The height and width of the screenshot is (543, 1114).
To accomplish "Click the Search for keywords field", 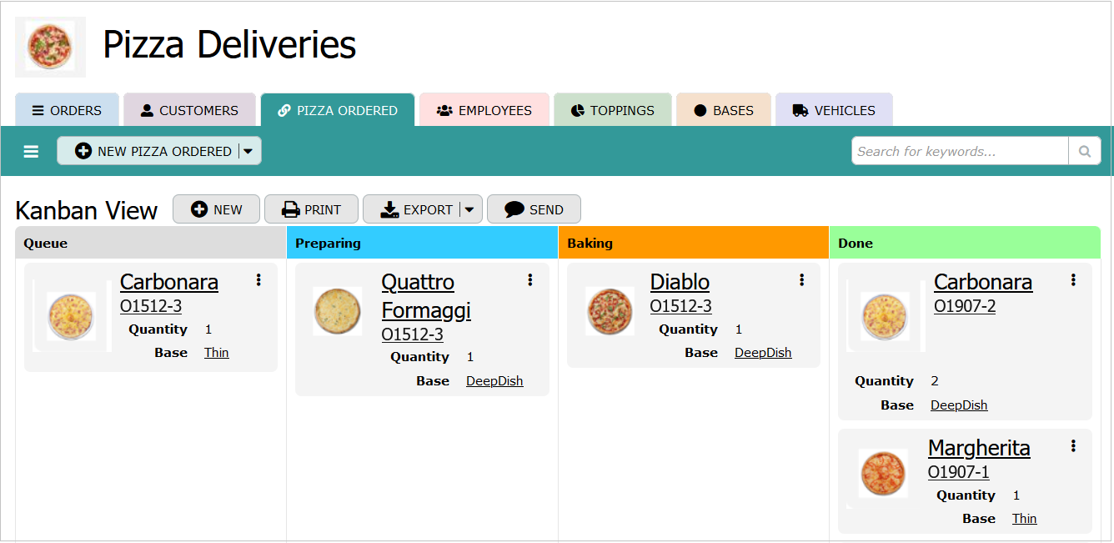I will pos(959,151).
